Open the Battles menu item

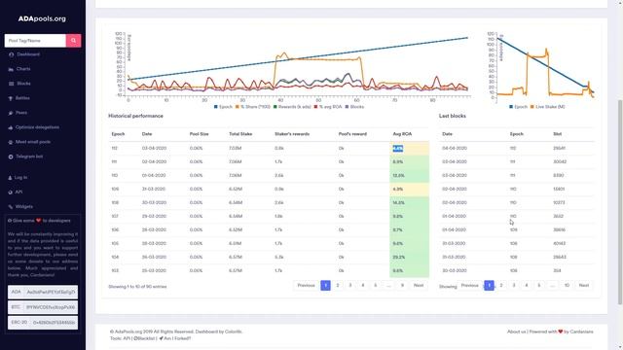coord(22,98)
